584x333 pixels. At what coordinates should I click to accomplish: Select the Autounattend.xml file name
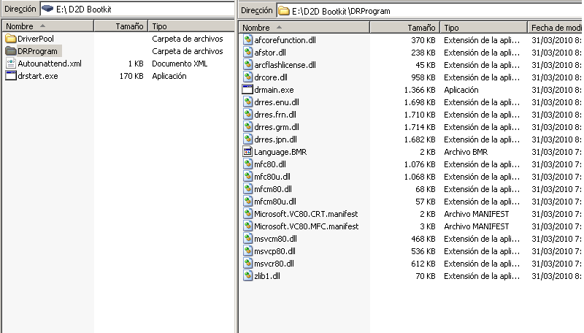pyautogui.click(x=50, y=64)
